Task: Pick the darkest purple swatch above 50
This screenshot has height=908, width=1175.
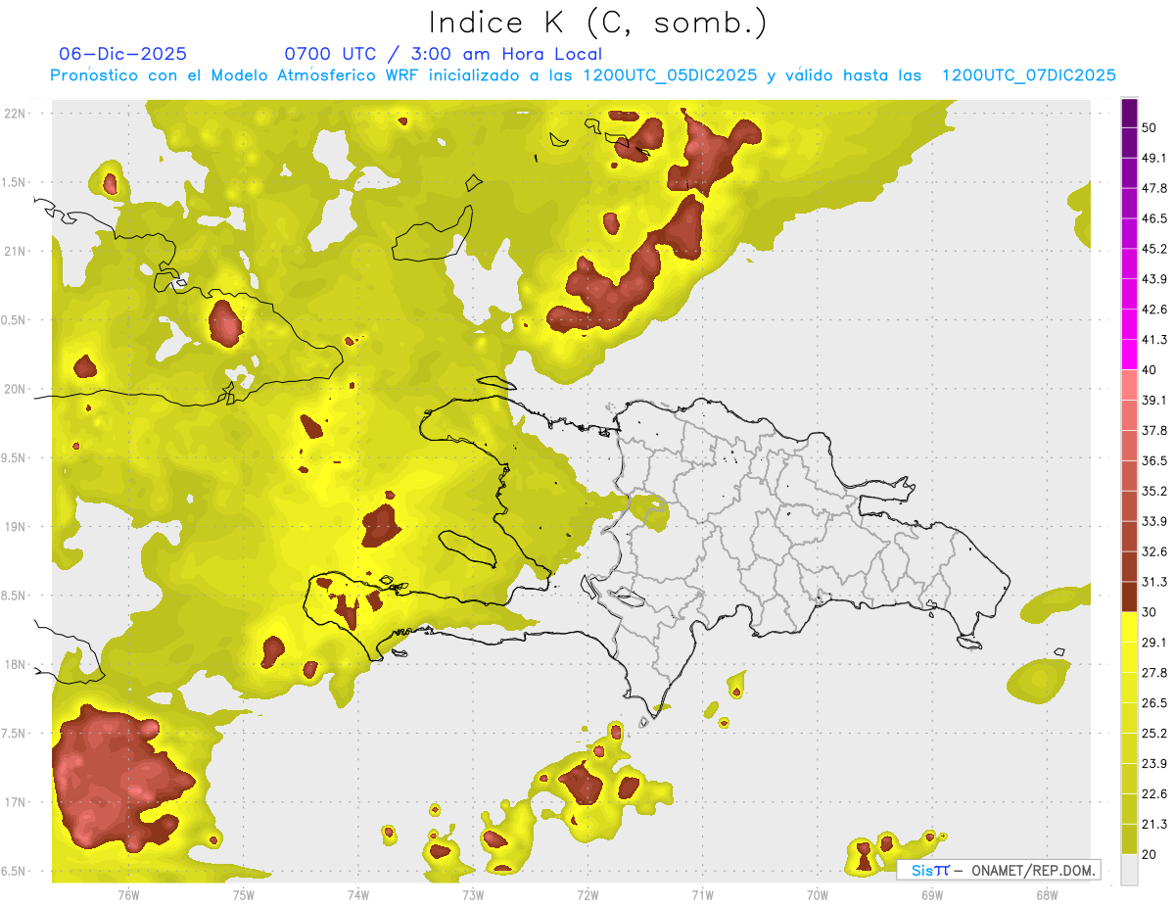Action: [x=1129, y=113]
